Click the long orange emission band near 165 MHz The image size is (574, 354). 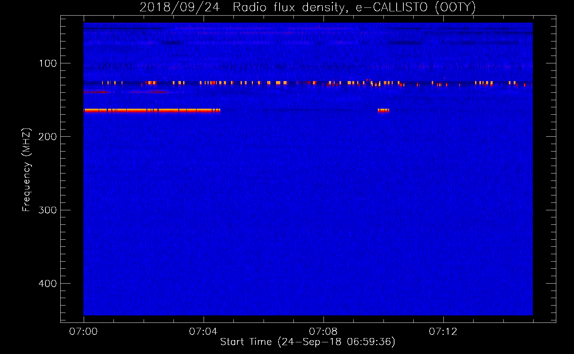coord(152,111)
